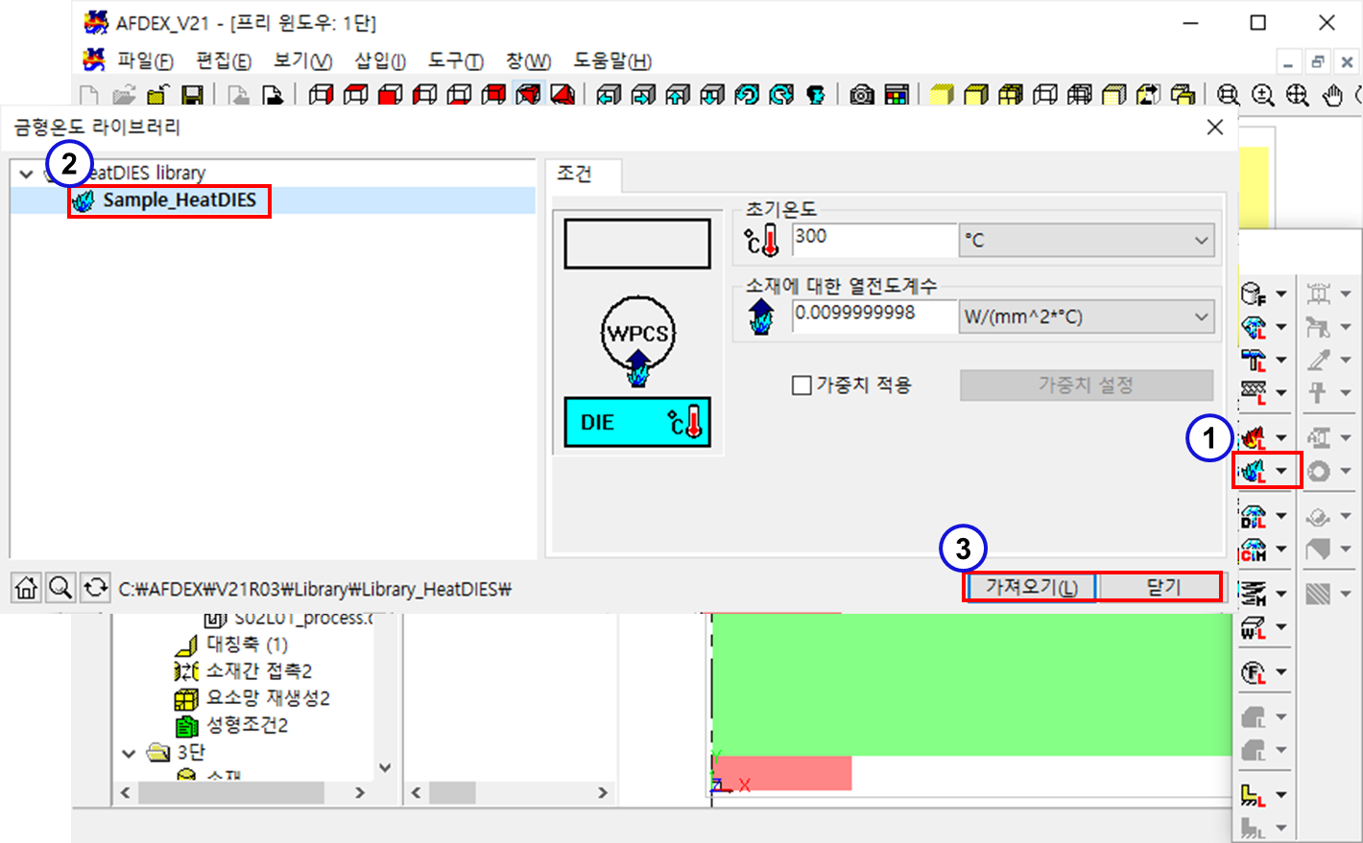1363x843 pixels.
Task: Open the W/(mm^2*°C) unit dropdown
Action: (1087, 316)
